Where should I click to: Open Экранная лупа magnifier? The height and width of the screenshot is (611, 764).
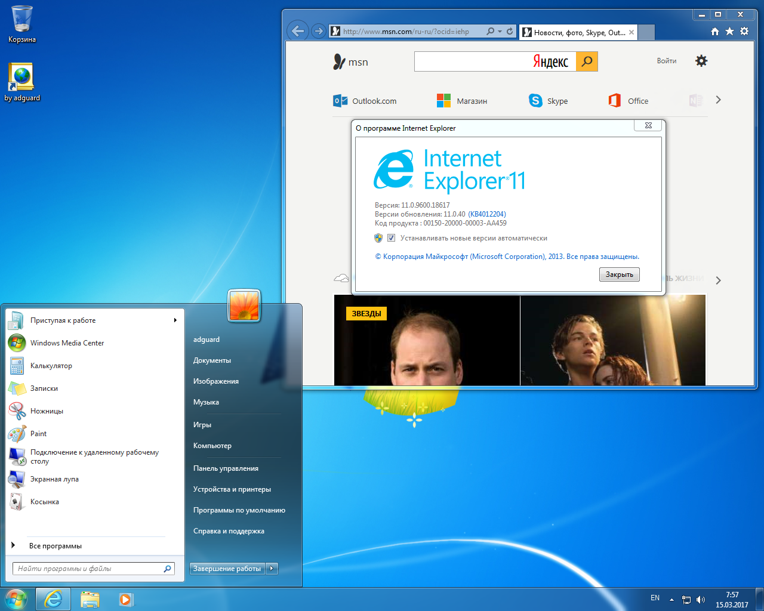94,479
